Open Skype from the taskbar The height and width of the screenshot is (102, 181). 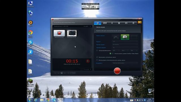(x=54, y=100)
